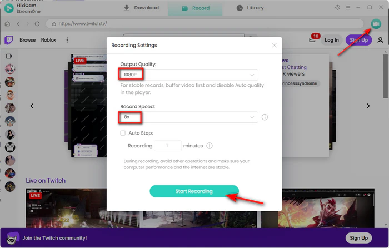Open FlixiCam settings gear
This screenshot has width=389, height=248.
tap(338, 7)
